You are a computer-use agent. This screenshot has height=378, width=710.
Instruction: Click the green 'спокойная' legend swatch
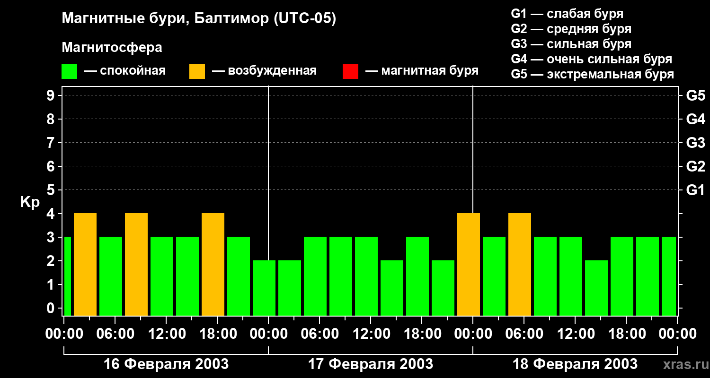pyautogui.click(x=69, y=71)
